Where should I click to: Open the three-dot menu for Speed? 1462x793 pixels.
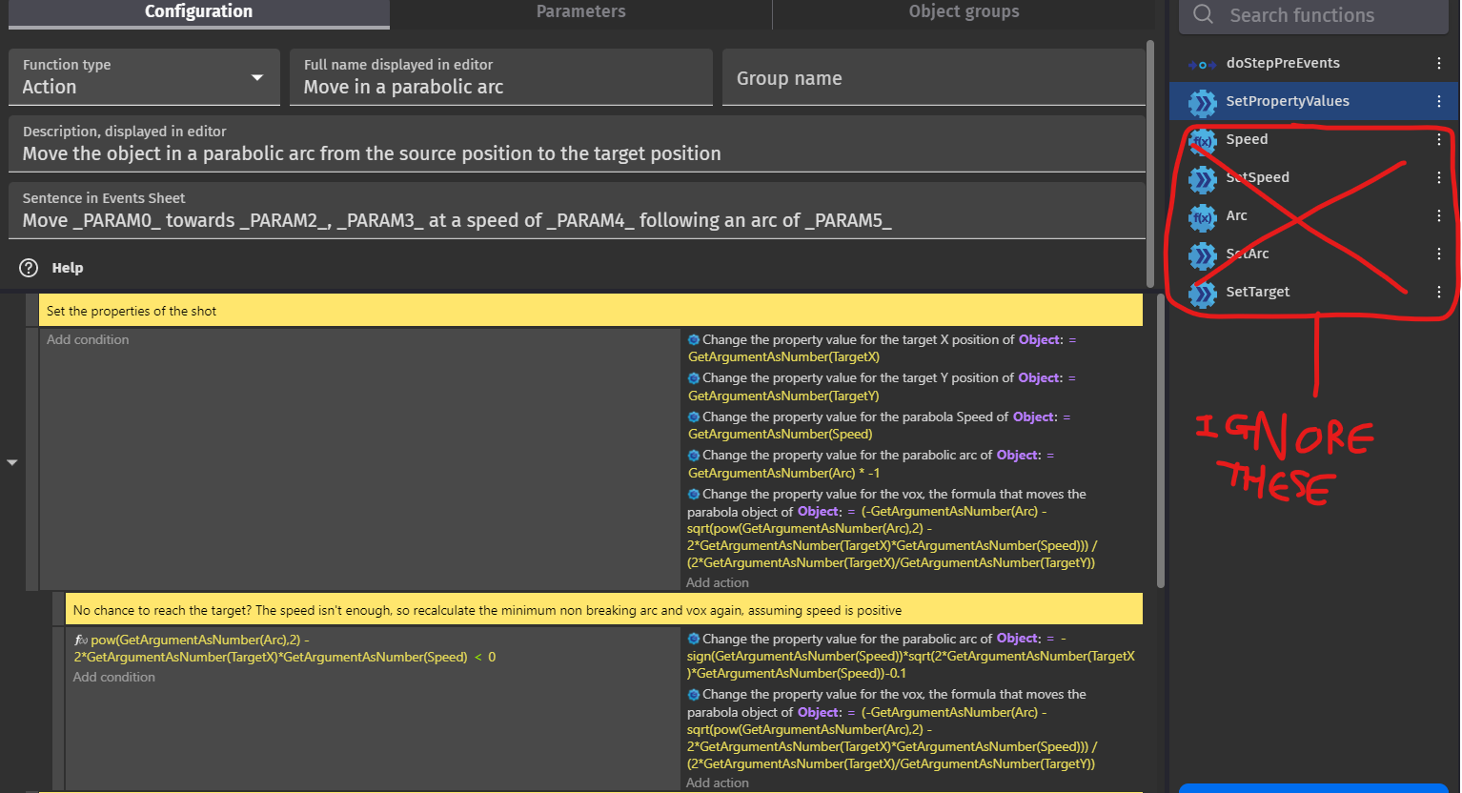1440,139
